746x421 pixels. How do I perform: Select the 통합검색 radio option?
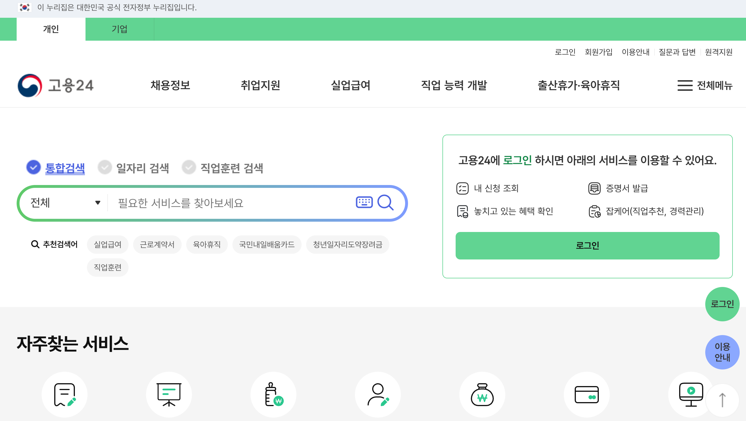point(34,168)
